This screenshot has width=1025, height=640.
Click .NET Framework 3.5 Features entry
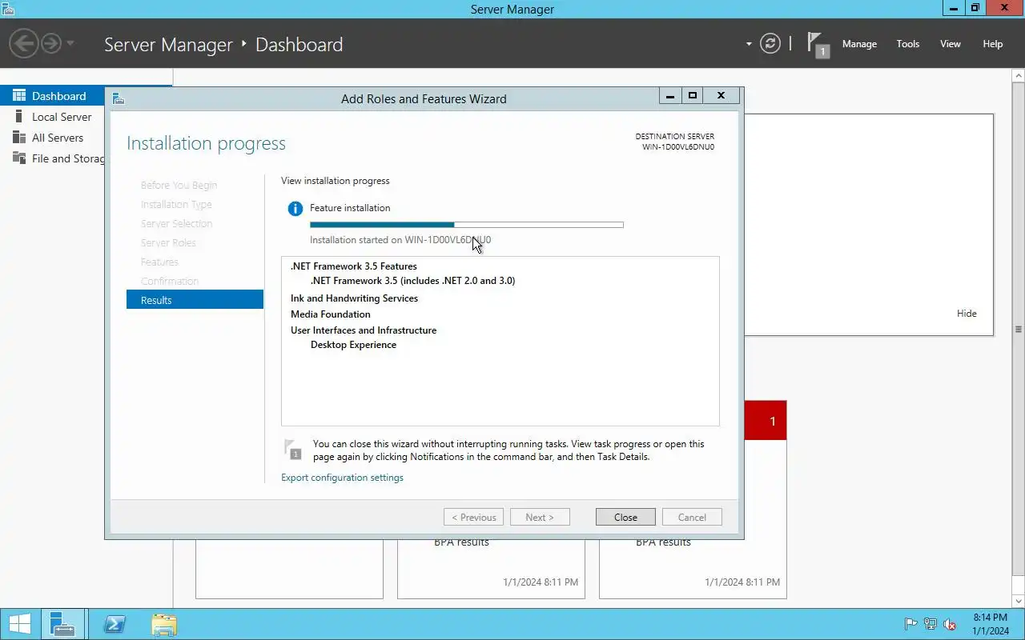click(353, 266)
